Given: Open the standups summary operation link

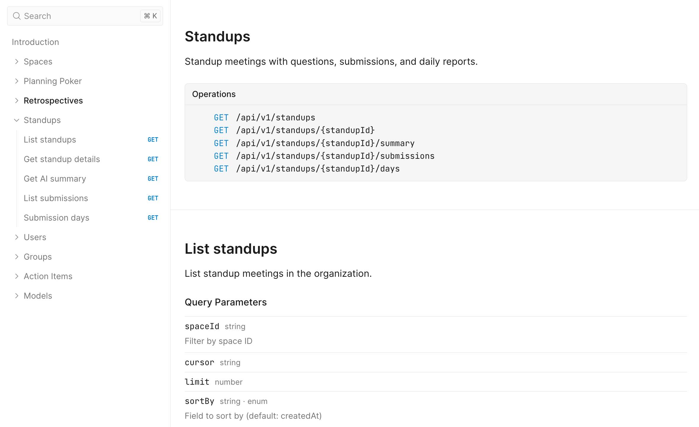Looking at the screenshot, I should click(x=325, y=143).
